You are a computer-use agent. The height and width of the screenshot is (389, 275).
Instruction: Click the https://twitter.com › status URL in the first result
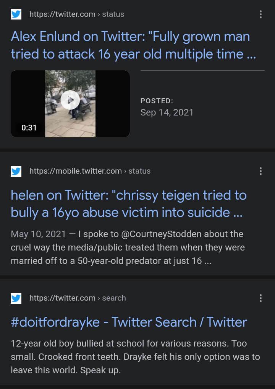[x=77, y=14]
